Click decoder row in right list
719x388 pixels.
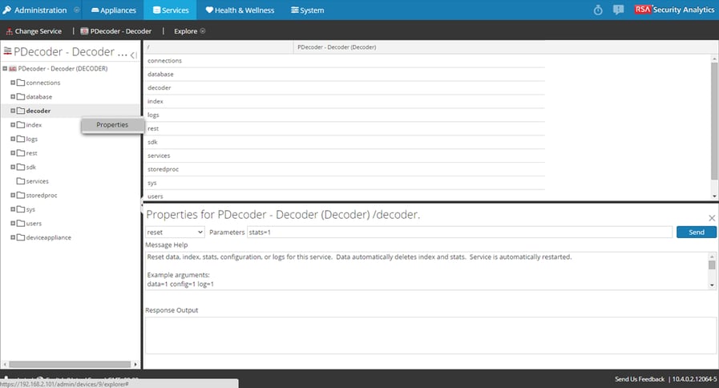[x=345, y=87]
